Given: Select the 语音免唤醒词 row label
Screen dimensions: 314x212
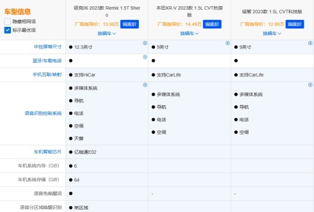Looking at the screenshot, I should pos(48,193).
